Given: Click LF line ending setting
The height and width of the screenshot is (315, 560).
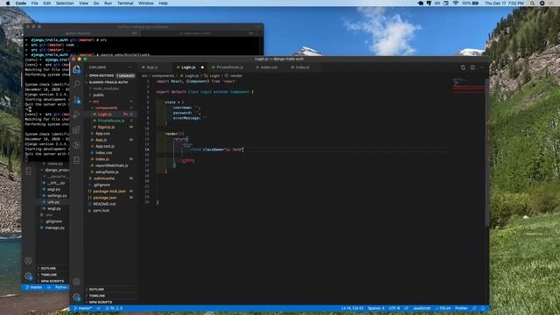Looking at the screenshot, I should click(x=406, y=308).
